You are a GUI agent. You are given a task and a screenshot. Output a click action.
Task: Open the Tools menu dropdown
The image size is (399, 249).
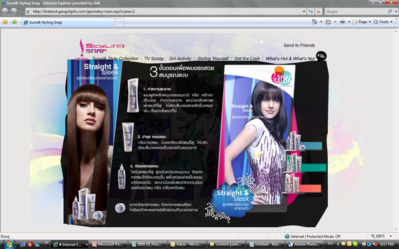383,22
